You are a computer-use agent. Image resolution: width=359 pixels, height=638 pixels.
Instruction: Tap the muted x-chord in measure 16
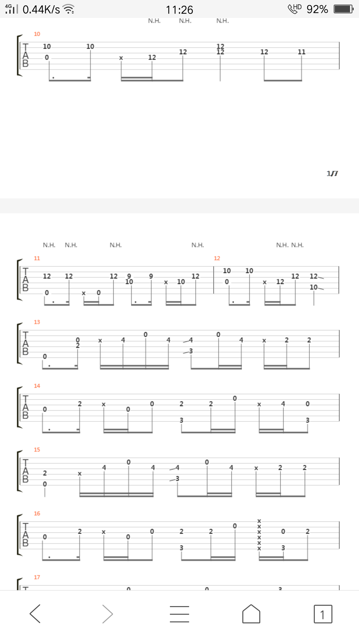[x=259, y=535]
